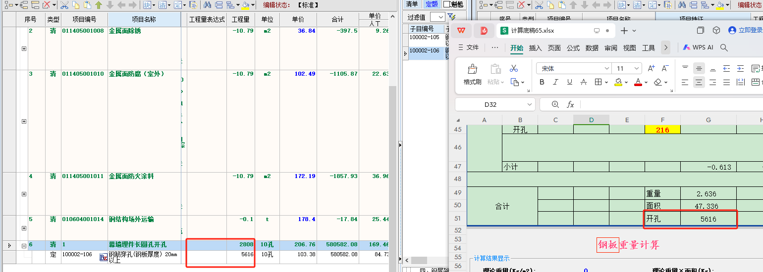The image size is (763, 272).
Task: Click the red X delete icon in left toolbar
Action: tap(46, 5)
